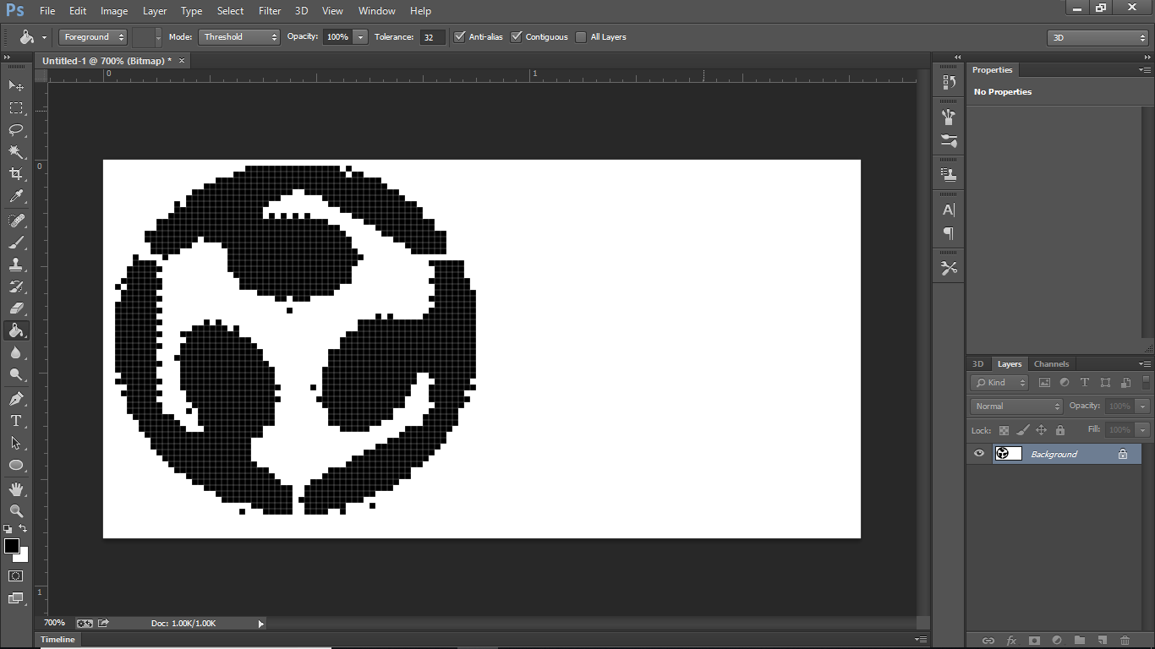Create a new layer from Layers panel
Viewport: 1155px width, 649px height.
[x=1102, y=641]
